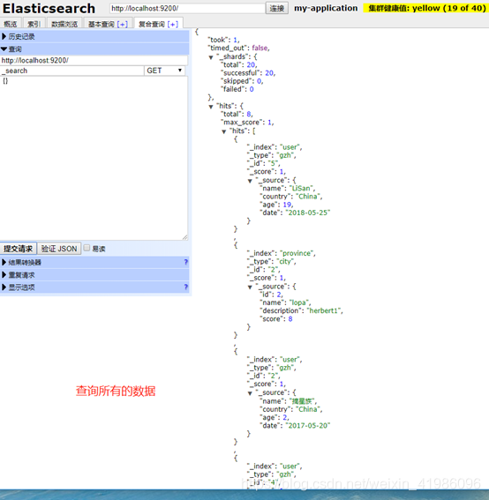Add new 基本查询 tab with plus

(x=122, y=24)
